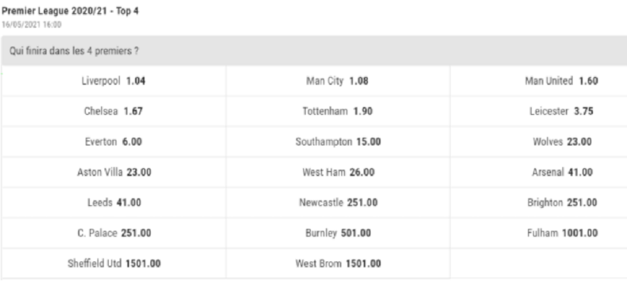Collapse the 'Qui finira dans les 4 premiers' header
This screenshot has width=627, height=304.
pyautogui.click(x=313, y=51)
